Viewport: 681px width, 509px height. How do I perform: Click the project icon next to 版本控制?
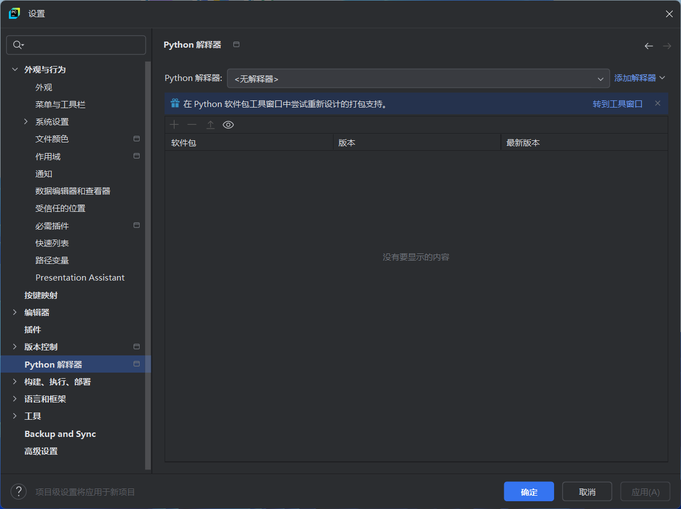coord(136,347)
